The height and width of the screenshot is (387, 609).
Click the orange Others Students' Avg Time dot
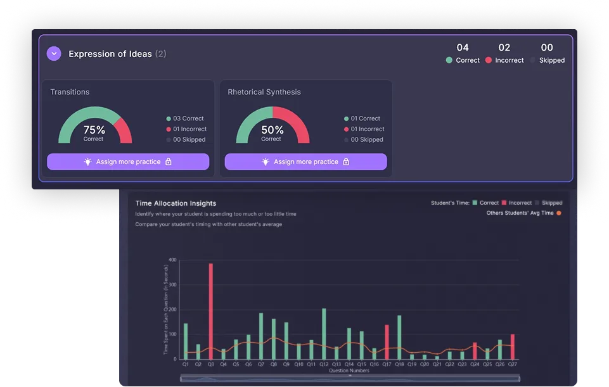pos(558,213)
